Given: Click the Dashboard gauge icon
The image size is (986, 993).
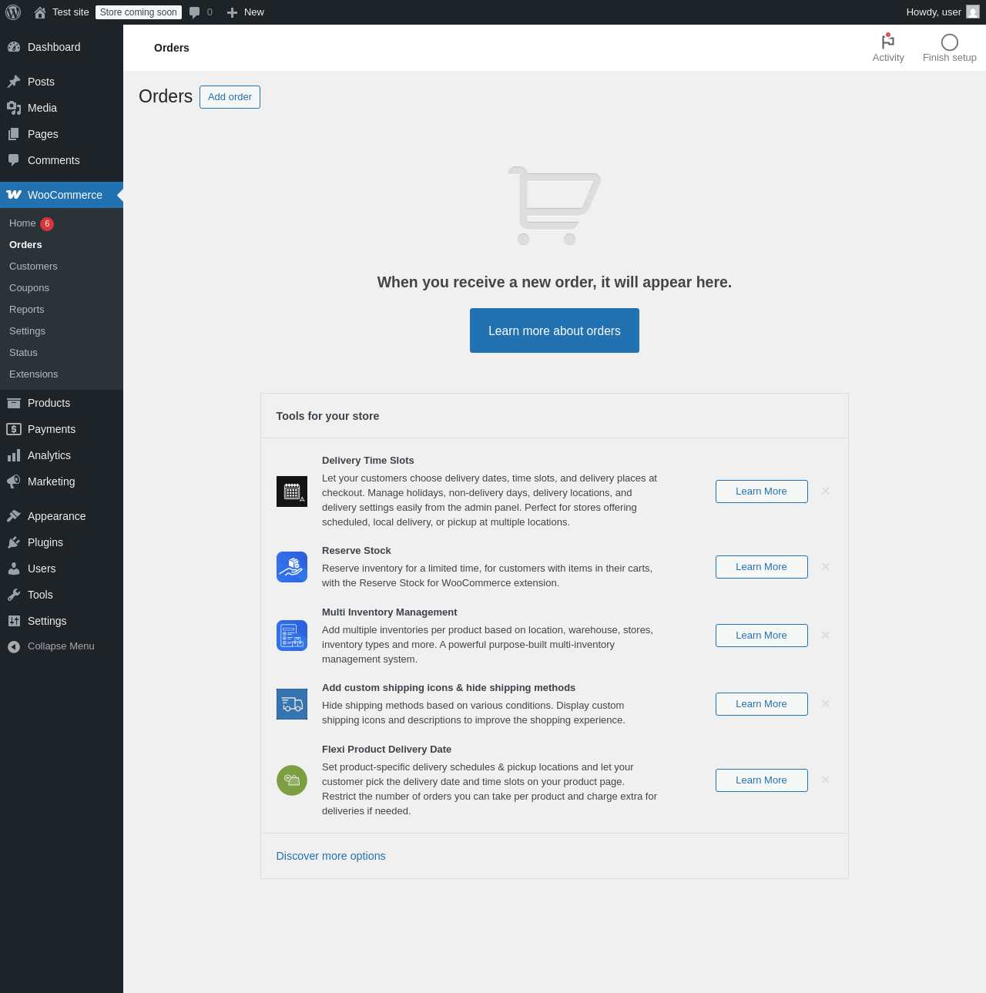Looking at the screenshot, I should pos(14,47).
